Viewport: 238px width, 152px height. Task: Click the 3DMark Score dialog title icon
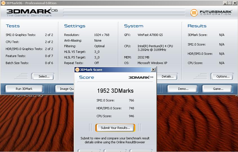pyautogui.click(x=77, y=70)
